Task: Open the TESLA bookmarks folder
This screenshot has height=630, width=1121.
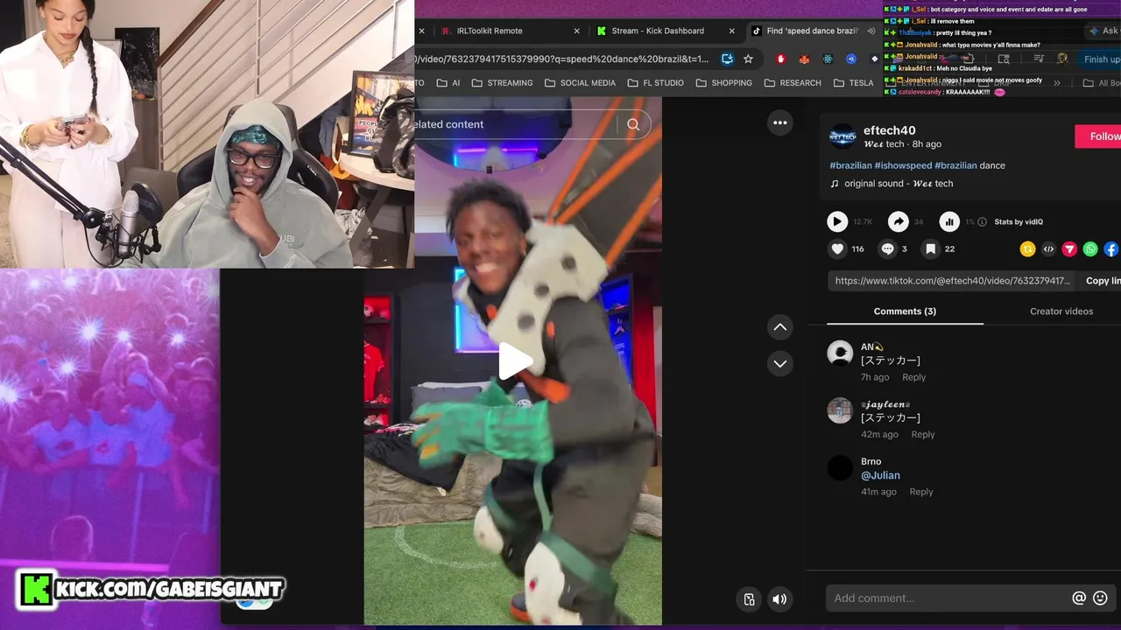Action: click(x=853, y=83)
